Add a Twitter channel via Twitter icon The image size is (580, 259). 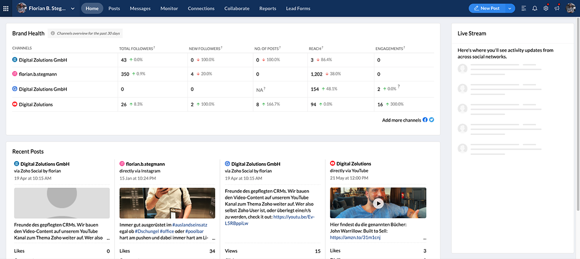pyautogui.click(x=431, y=120)
